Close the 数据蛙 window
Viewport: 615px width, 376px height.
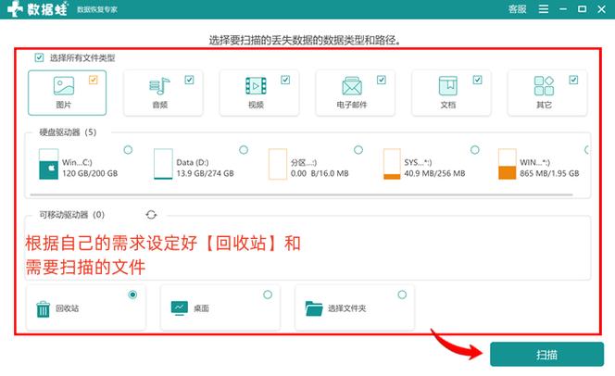[601, 9]
